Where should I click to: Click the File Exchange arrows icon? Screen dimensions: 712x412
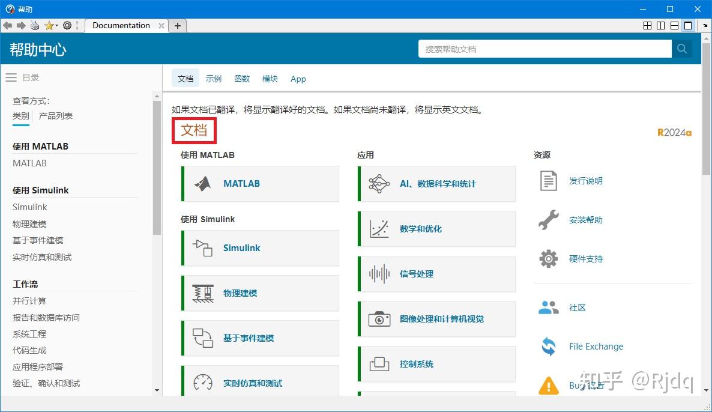pos(547,347)
